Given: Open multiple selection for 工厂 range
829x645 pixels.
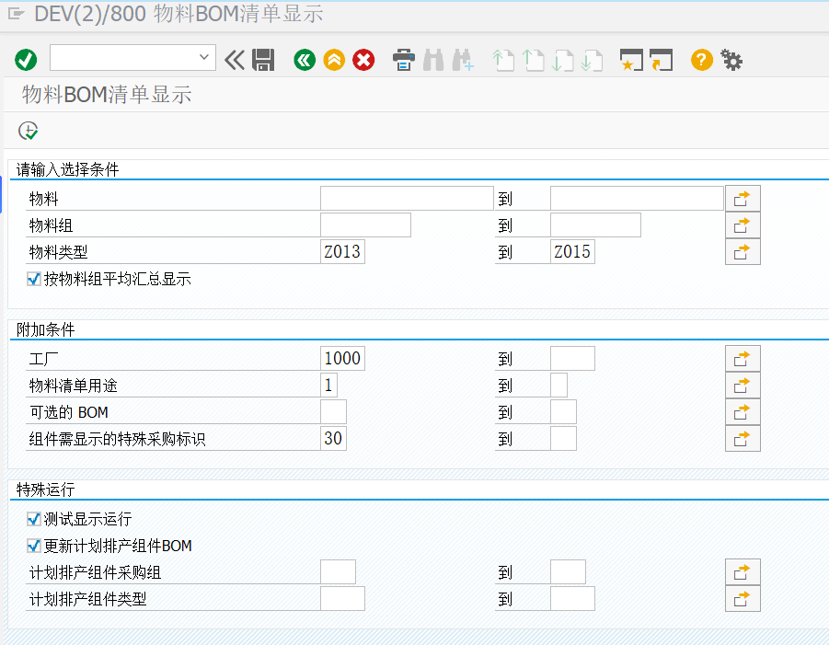Looking at the screenshot, I should 742,358.
